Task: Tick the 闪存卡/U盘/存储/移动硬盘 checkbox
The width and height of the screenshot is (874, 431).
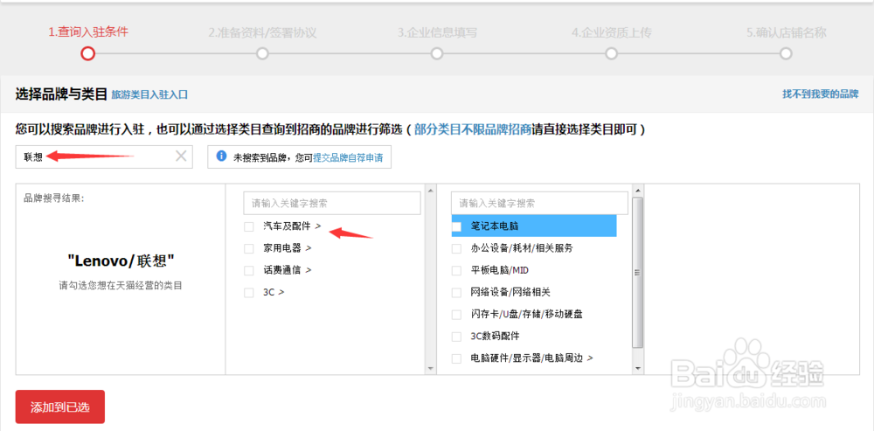Action: tap(456, 315)
